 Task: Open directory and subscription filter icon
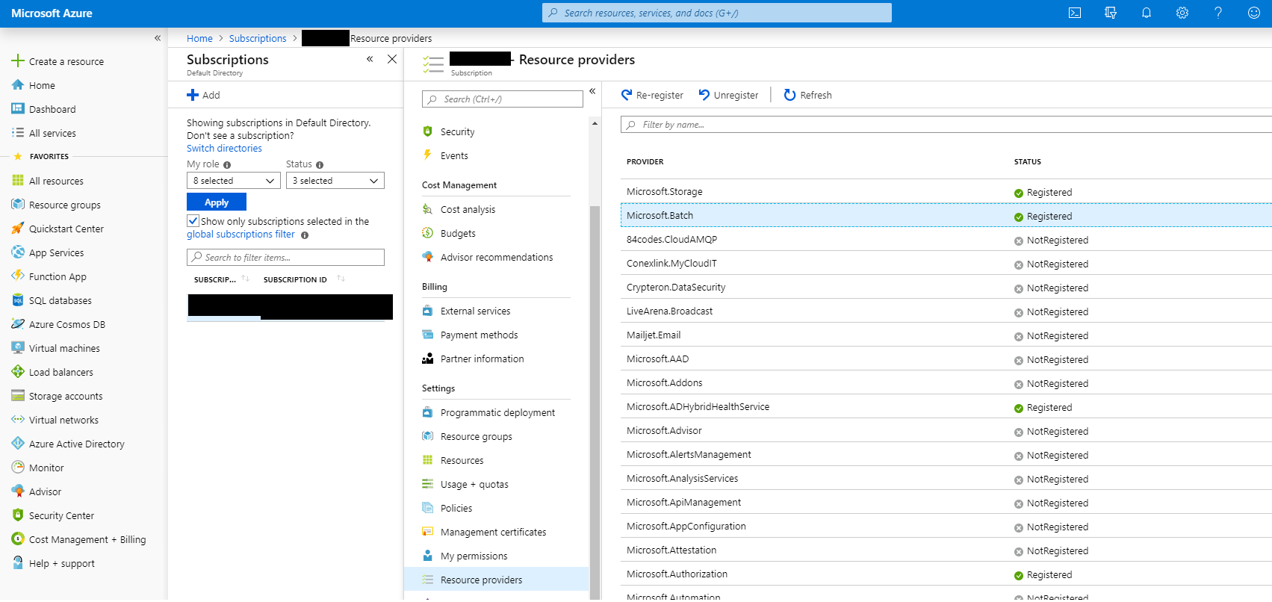pyautogui.click(x=1111, y=13)
